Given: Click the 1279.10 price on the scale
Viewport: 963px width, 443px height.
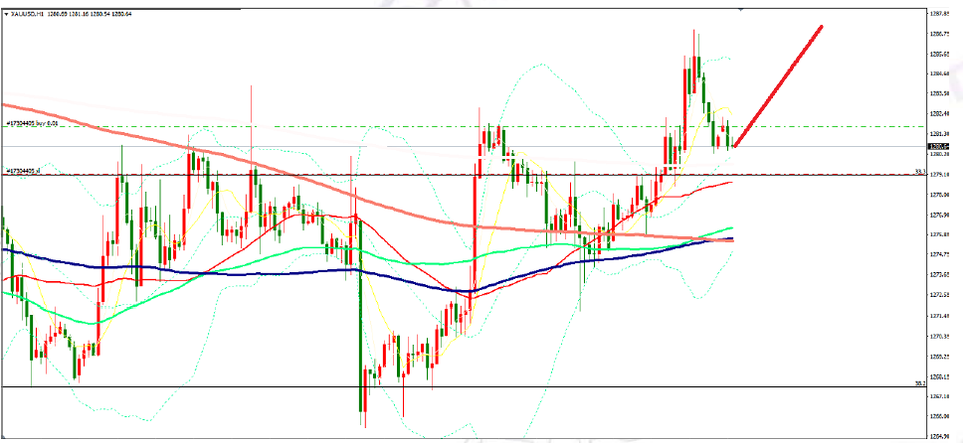Looking at the screenshot, I should (x=940, y=174).
